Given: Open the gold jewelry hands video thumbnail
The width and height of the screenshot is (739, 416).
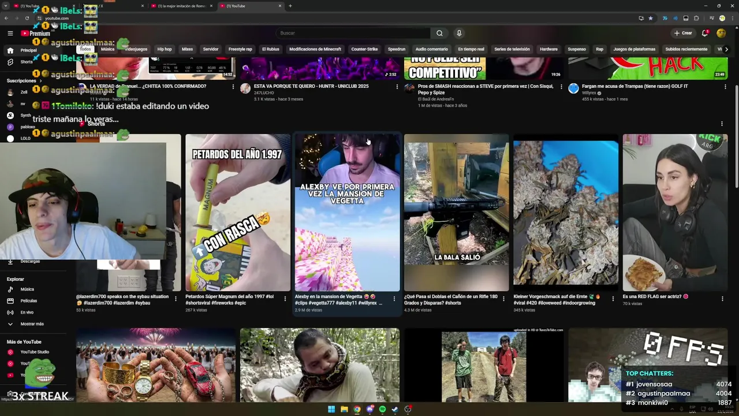Looking at the screenshot, I should (x=155, y=365).
